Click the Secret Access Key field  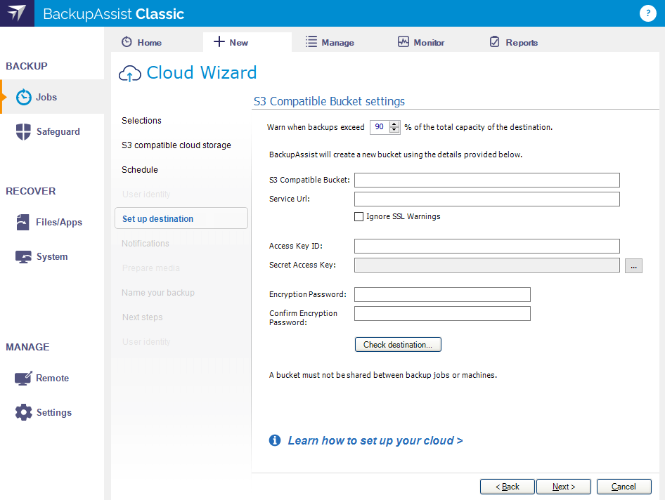coord(487,265)
